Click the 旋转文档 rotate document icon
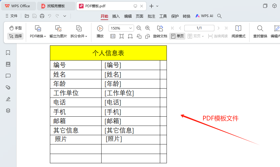280x167 pixels. [x=160, y=32]
